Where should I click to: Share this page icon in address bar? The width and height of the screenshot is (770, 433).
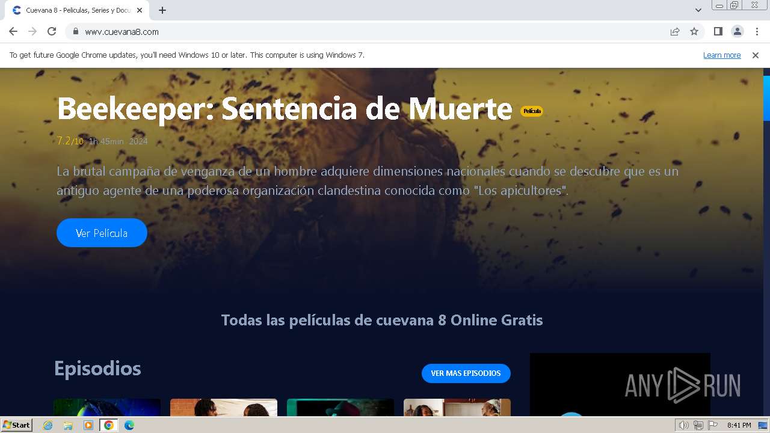click(675, 31)
